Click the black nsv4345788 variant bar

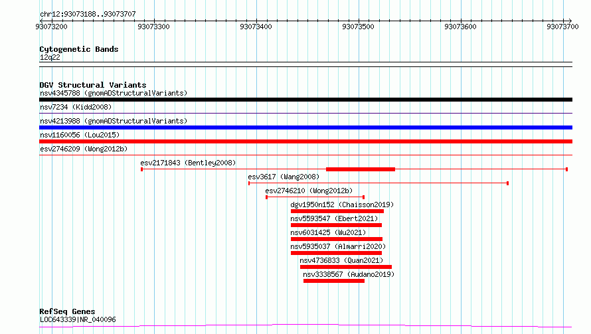[x=305, y=100]
